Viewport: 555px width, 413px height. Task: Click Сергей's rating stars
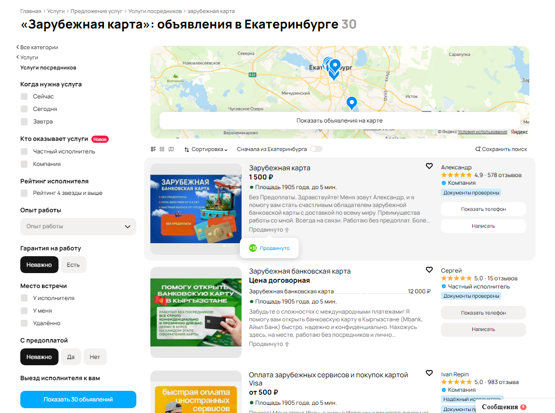(456, 278)
